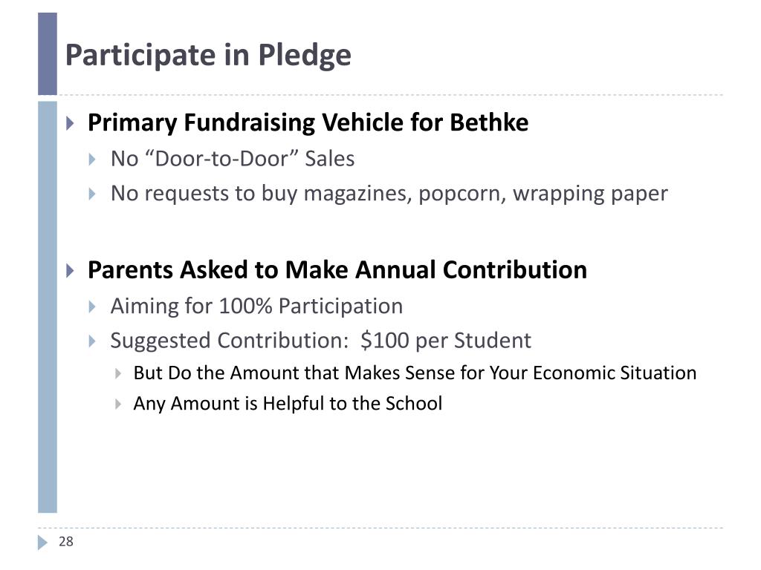The width and height of the screenshot is (761, 570).
Task: Click the Parents Asked to Make Annual Contribution heading
Action: (x=337, y=270)
